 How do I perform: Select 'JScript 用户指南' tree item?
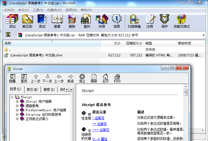tap(38, 102)
